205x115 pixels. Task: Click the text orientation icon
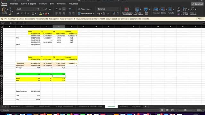click(70, 9)
